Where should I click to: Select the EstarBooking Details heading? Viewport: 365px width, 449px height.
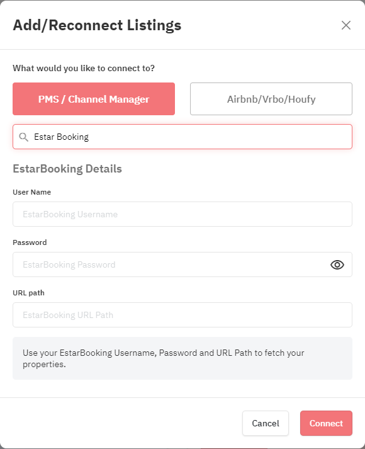tap(67, 169)
